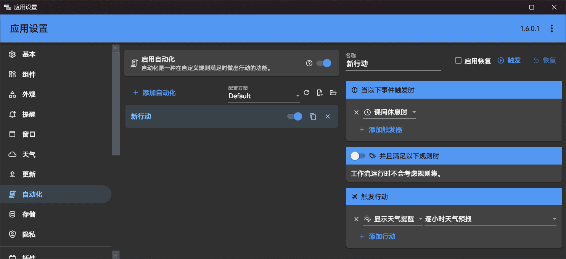This screenshot has height=259, width=566.
Task: Select the 隐私 privacy settings icon
Action: click(12, 234)
